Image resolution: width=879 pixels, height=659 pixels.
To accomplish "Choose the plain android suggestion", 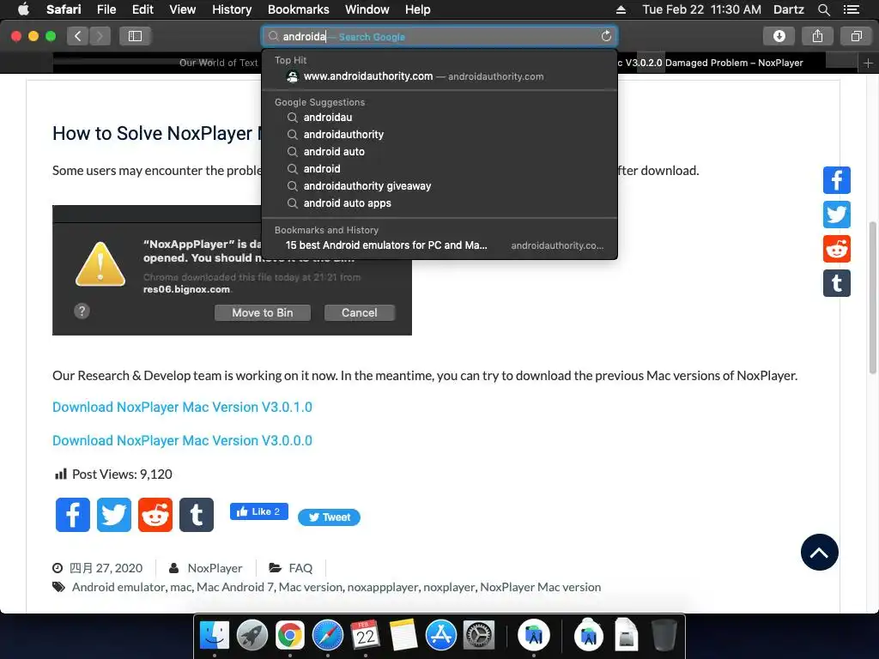I will 439,169.
